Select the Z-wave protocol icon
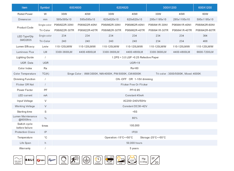 coord(52,160)
